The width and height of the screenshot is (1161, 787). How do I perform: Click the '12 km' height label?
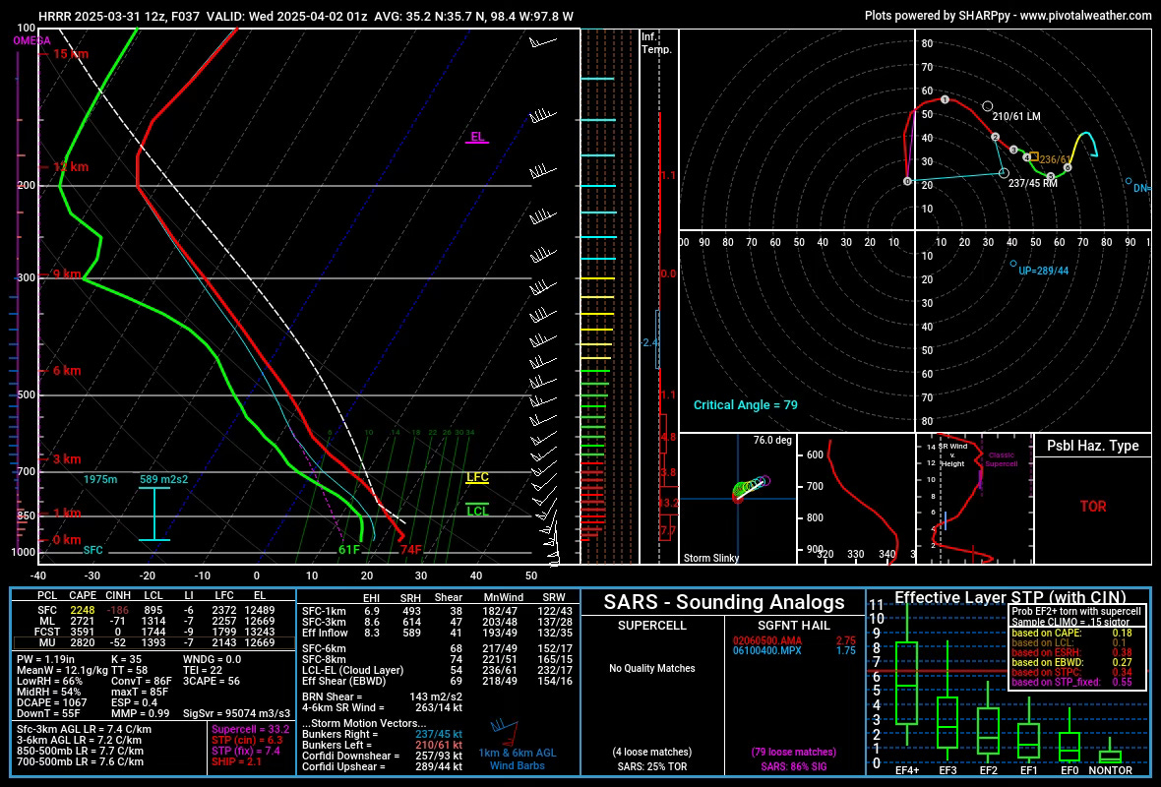[x=70, y=167]
